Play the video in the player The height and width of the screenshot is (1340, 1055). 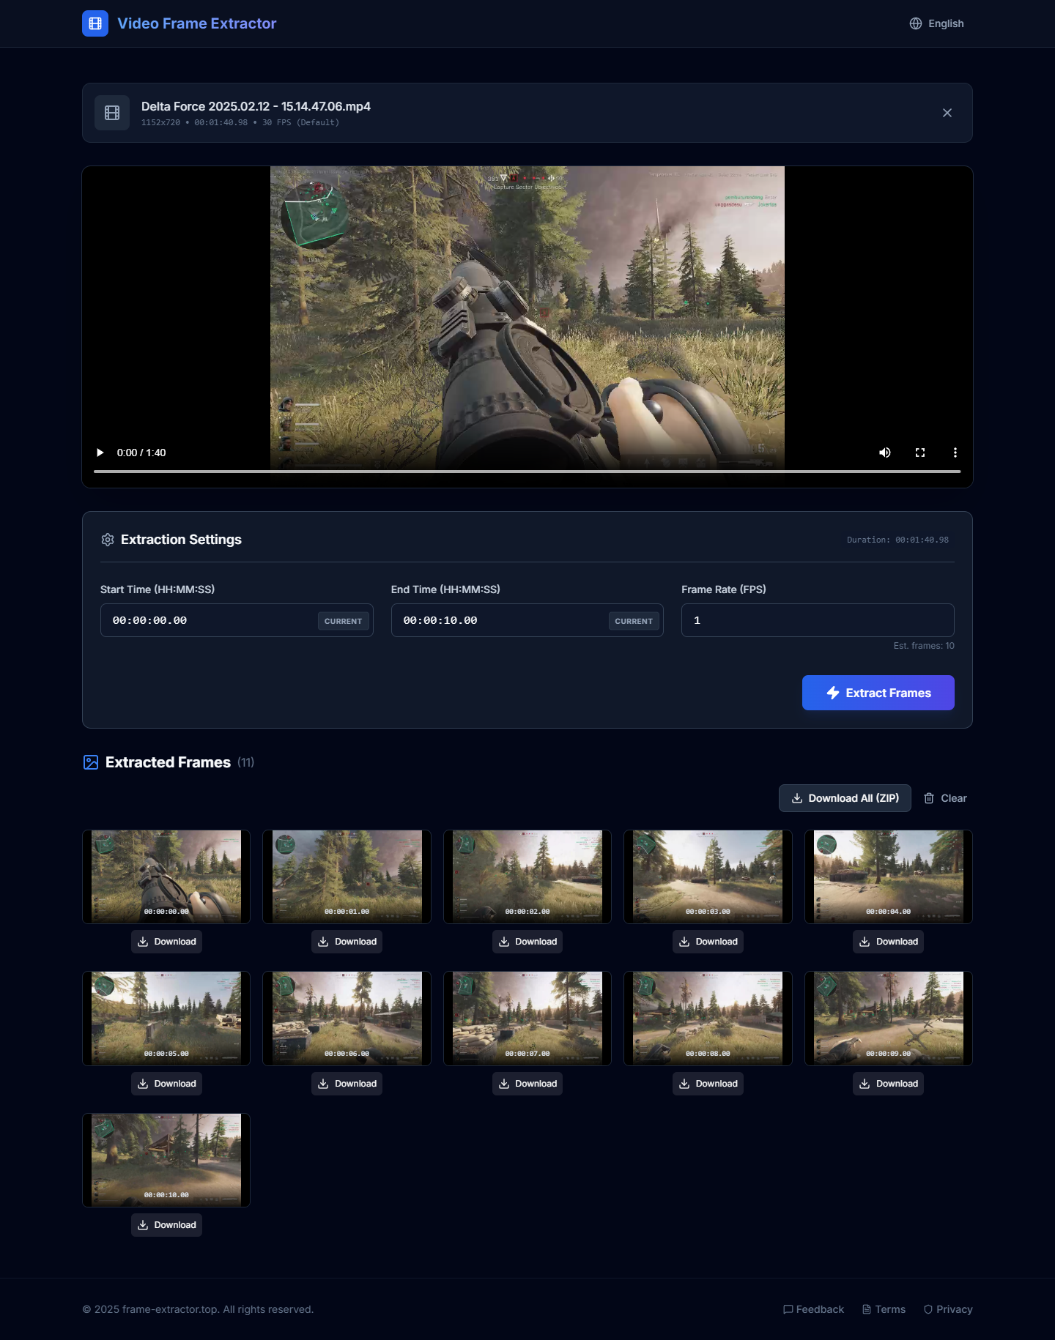pyautogui.click(x=100, y=453)
